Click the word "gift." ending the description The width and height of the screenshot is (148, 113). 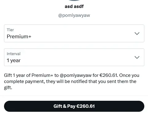[x=8, y=88]
